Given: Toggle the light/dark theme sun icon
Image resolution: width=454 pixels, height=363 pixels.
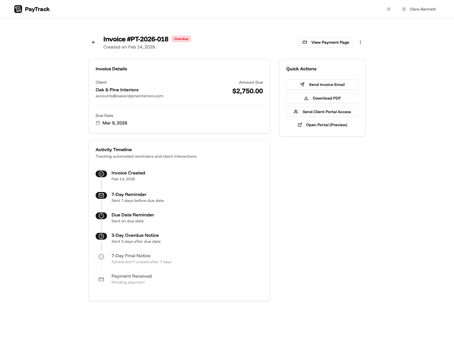Looking at the screenshot, I should (388, 9).
